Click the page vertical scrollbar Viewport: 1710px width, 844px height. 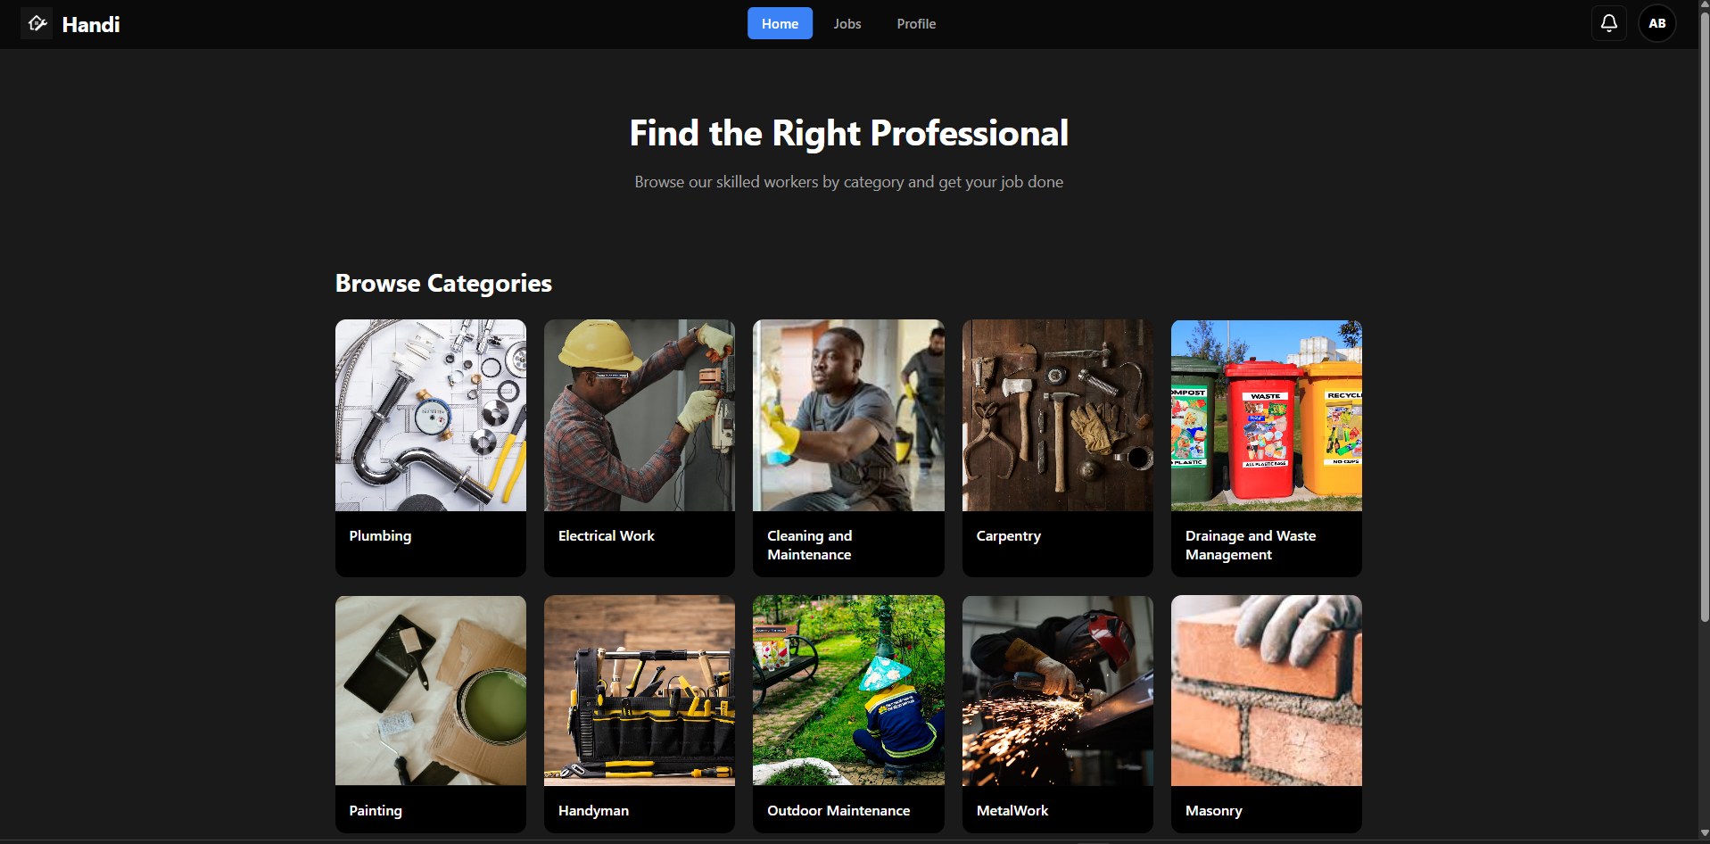(x=1704, y=312)
